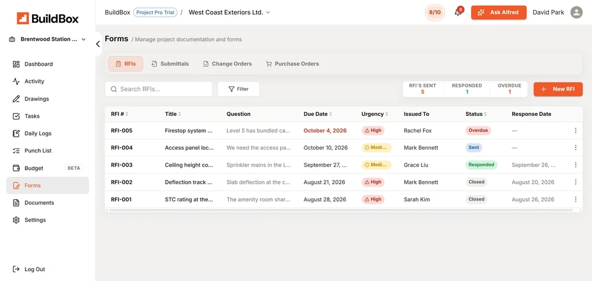Open Dashboard from the sidebar

[47, 64]
